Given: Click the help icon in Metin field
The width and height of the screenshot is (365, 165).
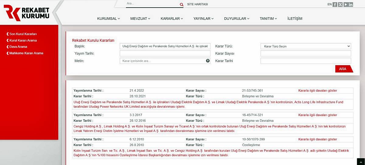Looking at the screenshot, I should point(208,61).
